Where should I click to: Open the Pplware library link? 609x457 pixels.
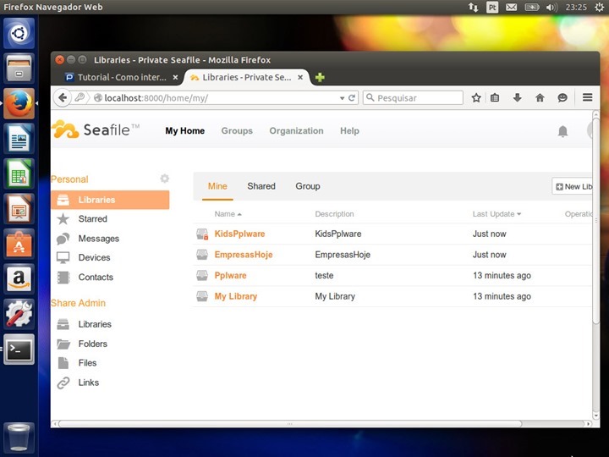pyautogui.click(x=230, y=276)
